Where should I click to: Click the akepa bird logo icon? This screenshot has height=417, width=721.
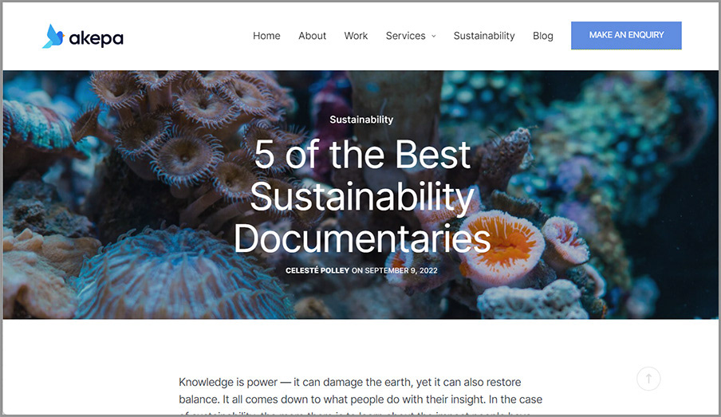(x=53, y=37)
